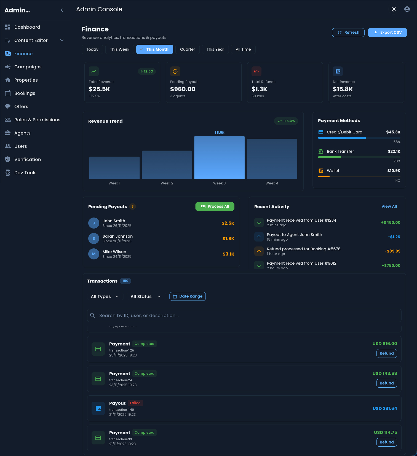417x456 pixels.
Task: Open the Date Range picker button
Action: click(x=188, y=296)
